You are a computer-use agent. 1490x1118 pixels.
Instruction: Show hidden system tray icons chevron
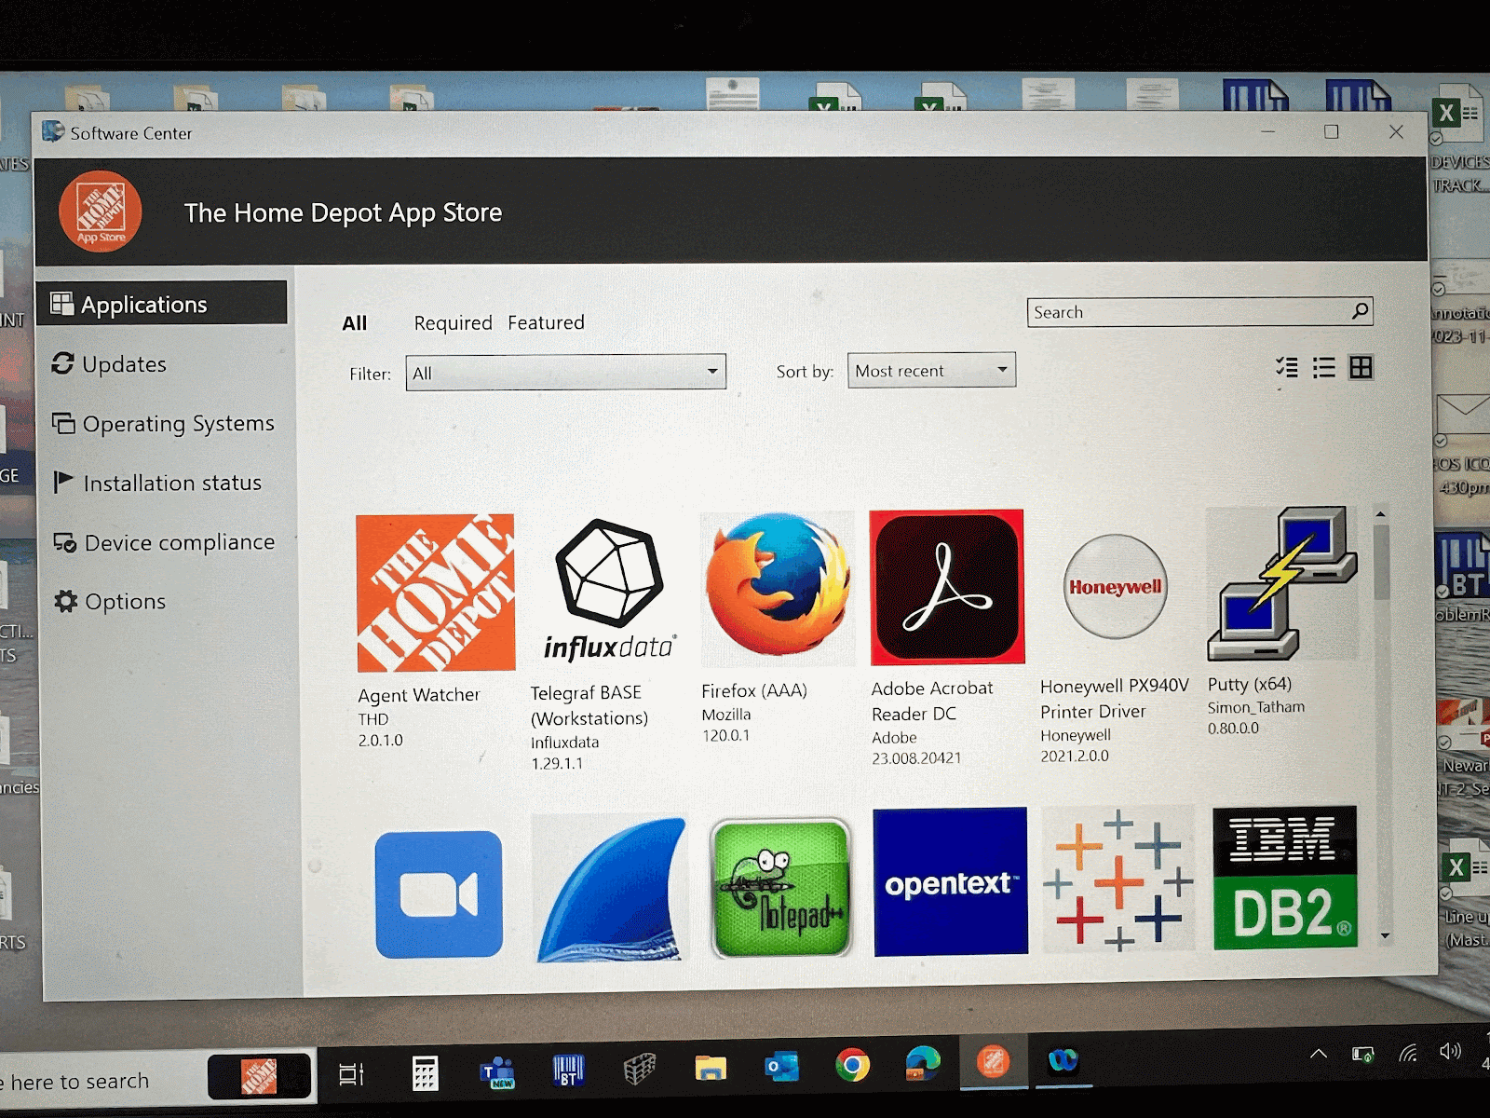(1318, 1054)
